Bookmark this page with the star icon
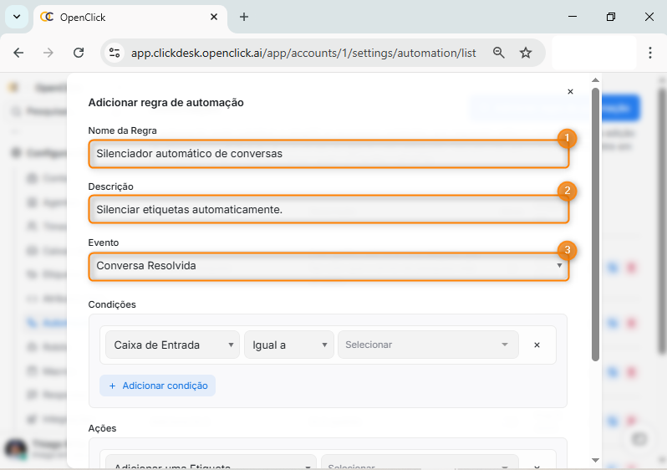The width and height of the screenshot is (667, 470). coord(526,53)
